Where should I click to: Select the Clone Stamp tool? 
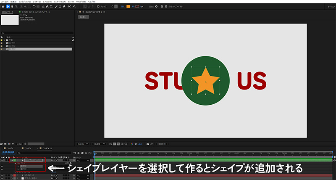(60, 7)
